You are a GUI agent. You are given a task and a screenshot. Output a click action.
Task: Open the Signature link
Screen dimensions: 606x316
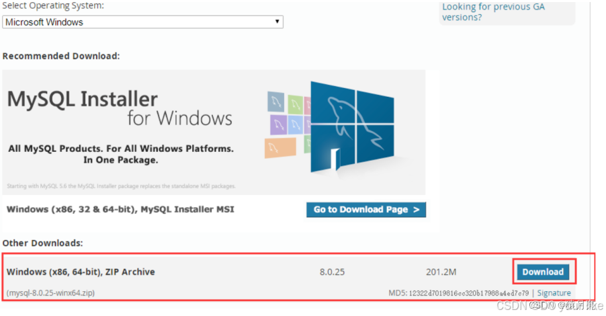click(554, 293)
